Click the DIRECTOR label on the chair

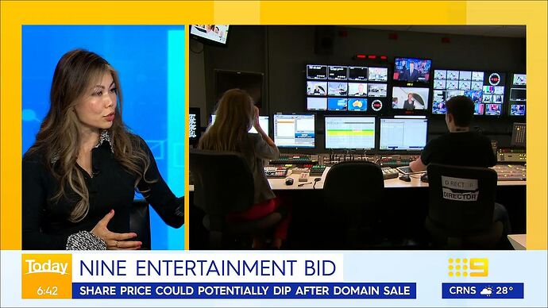460,196
